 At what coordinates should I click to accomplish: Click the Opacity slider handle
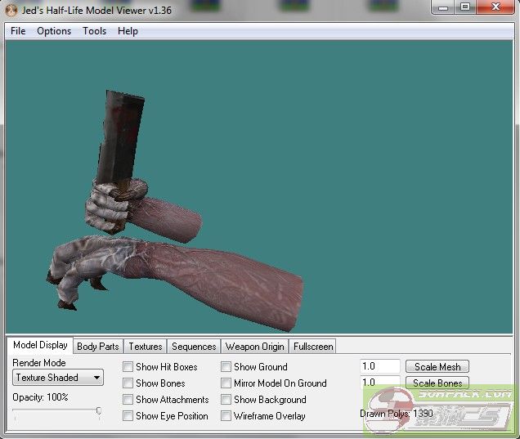[99, 411]
